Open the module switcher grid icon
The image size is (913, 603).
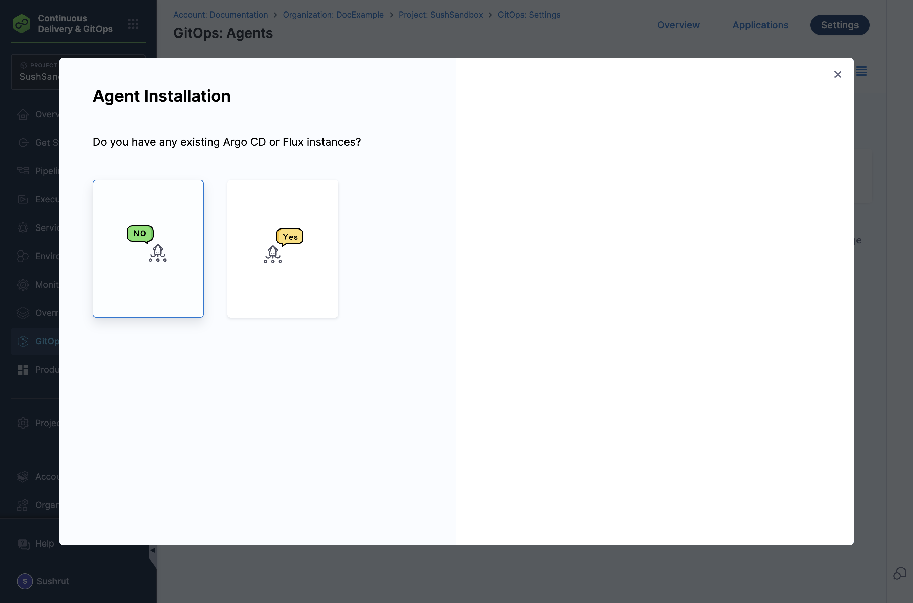[x=133, y=24]
